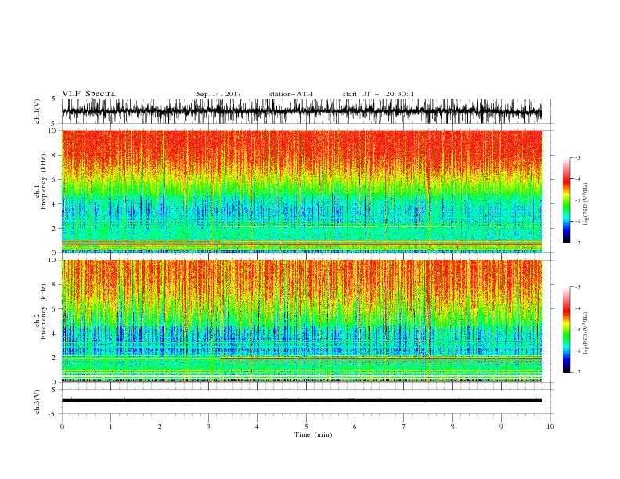Click the "2" frequency tick of ch.1 spectrogram

tap(55, 228)
